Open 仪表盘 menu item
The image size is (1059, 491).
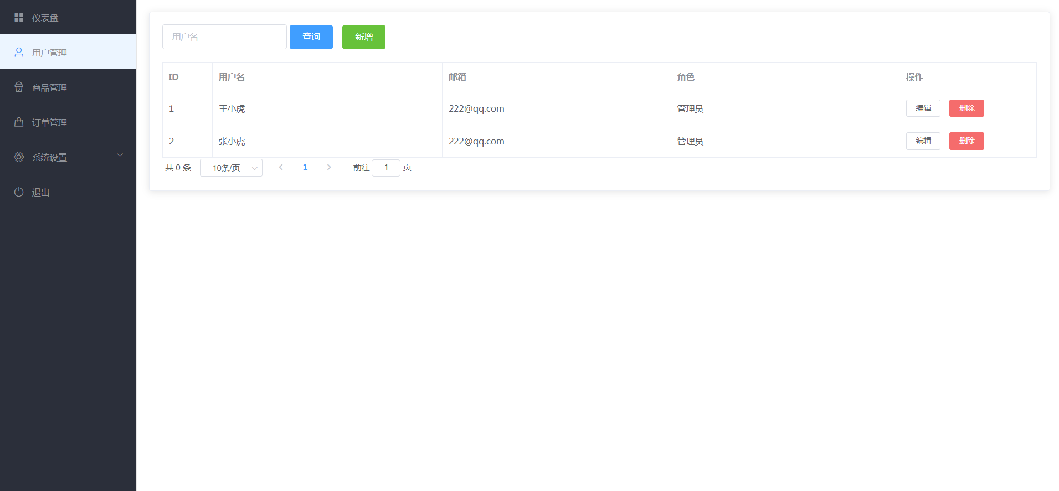coord(68,17)
